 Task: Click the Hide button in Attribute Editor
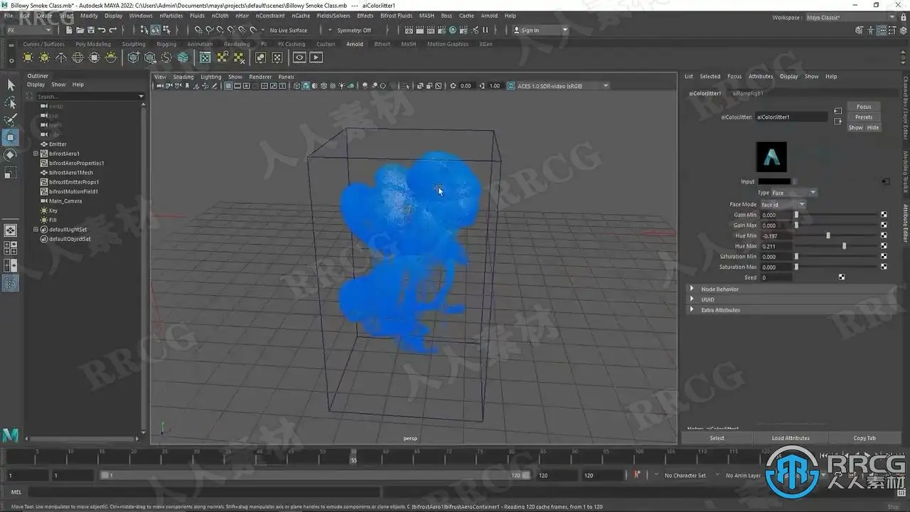873,128
